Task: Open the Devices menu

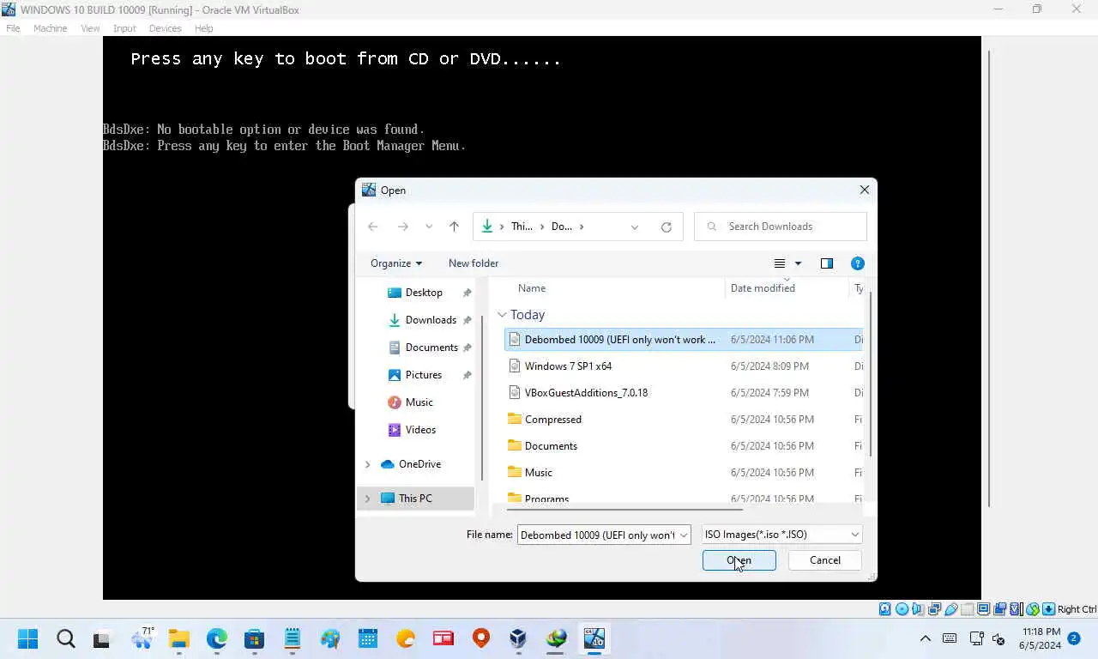Action: [165, 28]
